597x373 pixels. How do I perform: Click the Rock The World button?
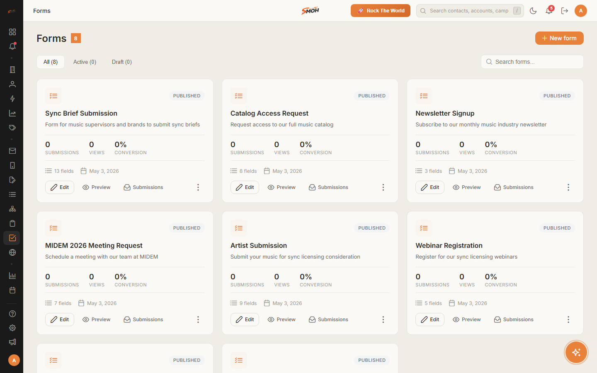coord(381,11)
